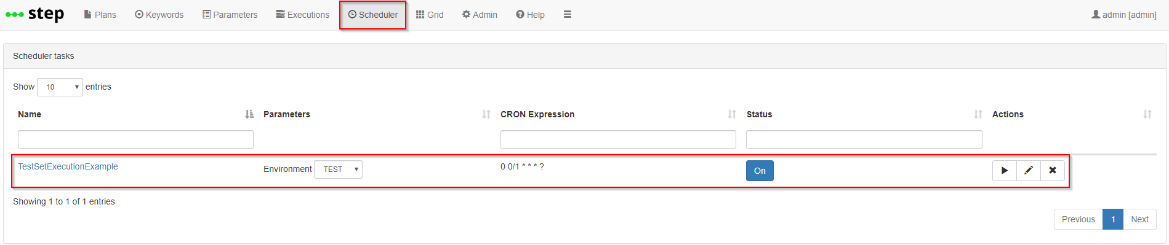1169x245 pixels.
Task: Open the admin user menu
Action: (x=1124, y=15)
